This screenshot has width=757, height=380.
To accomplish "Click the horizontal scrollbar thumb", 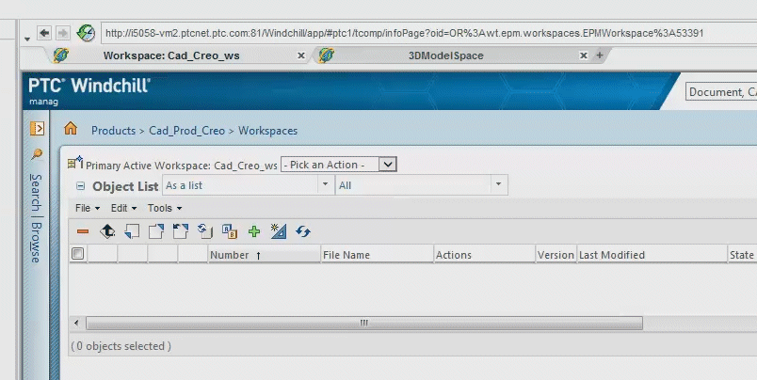I will [x=364, y=323].
